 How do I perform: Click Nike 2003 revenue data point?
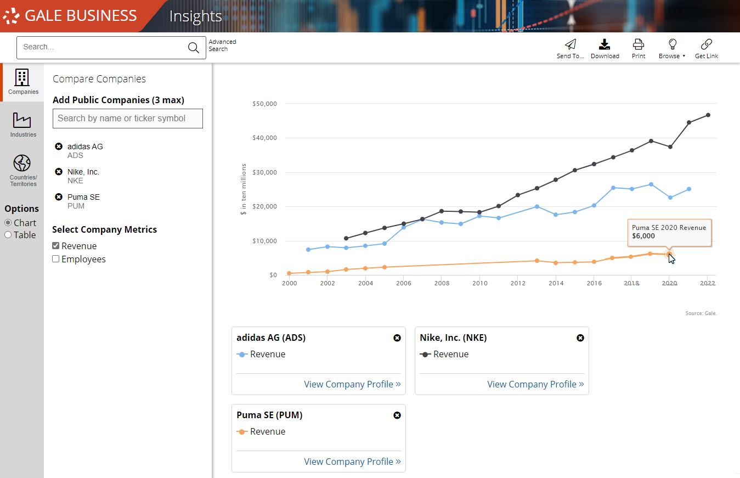346,239
